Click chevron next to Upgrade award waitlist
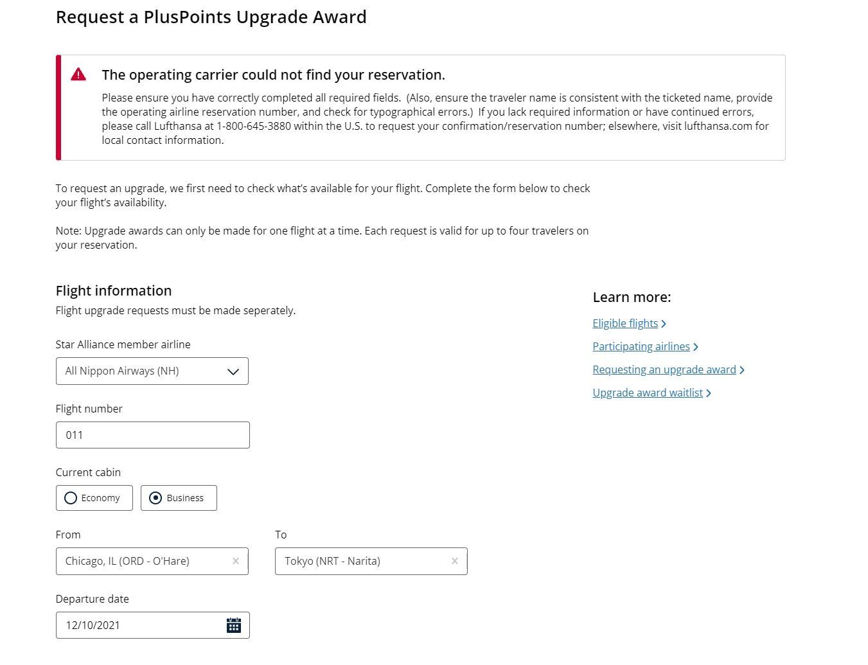 coord(709,393)
